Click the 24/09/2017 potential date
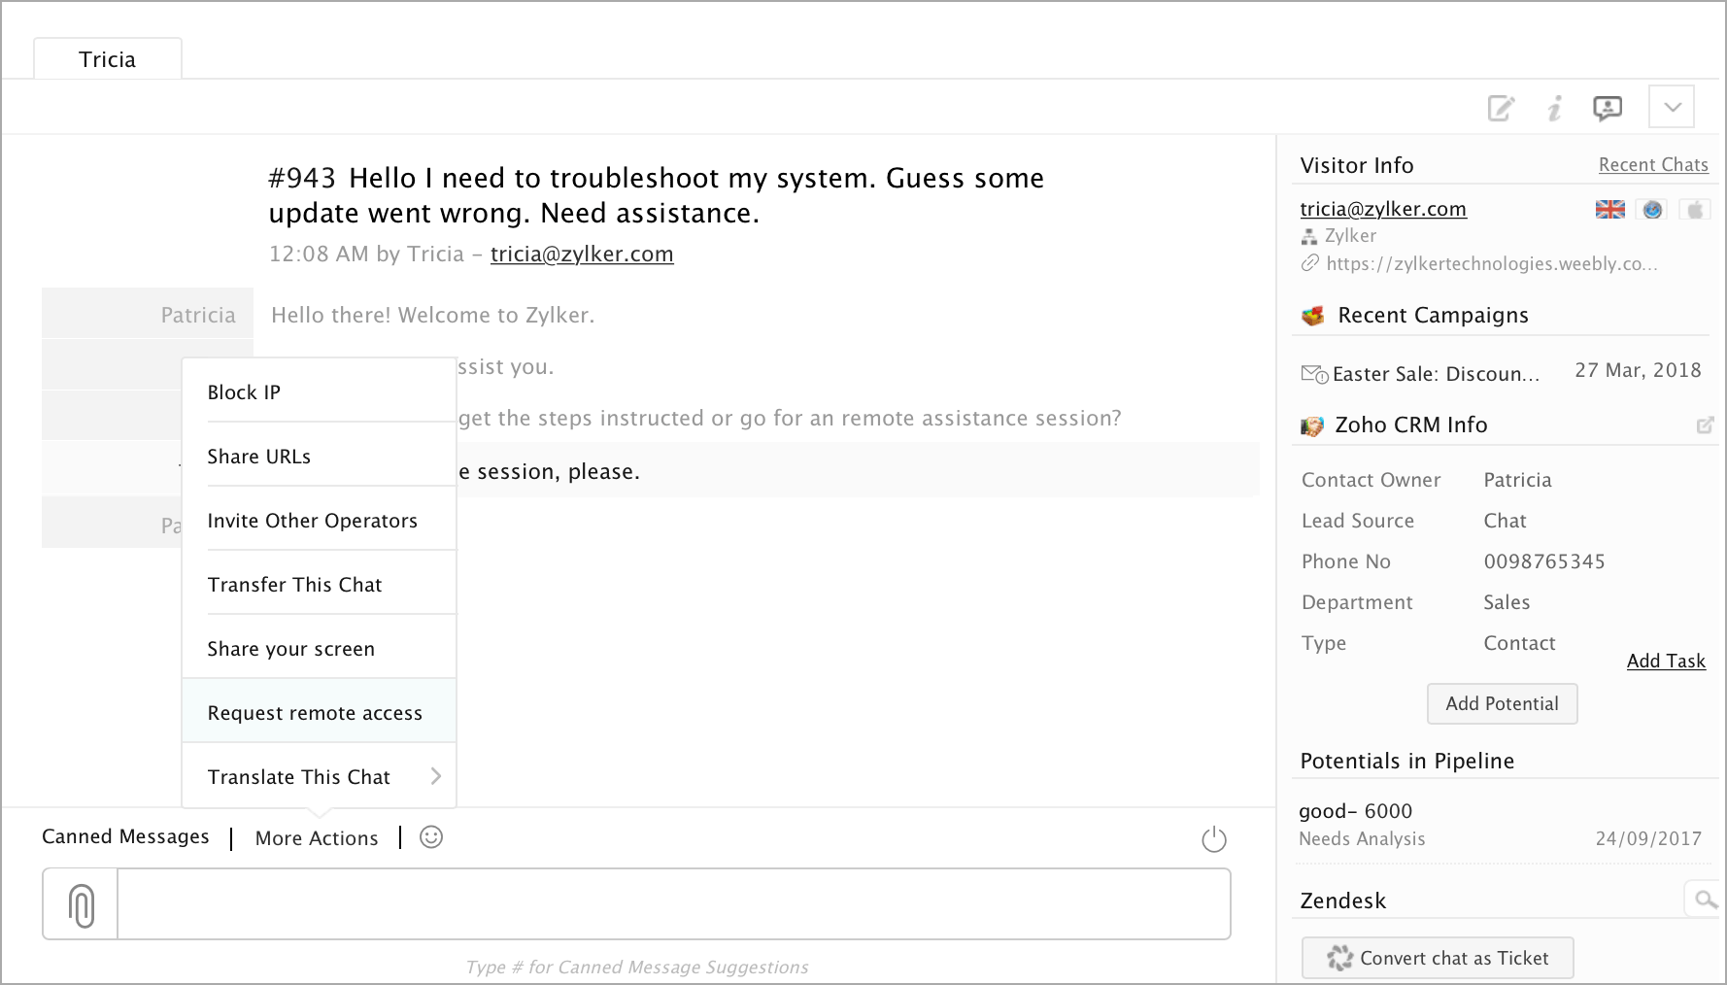The width and height of the screenshot is (1727, 985). point(1648,838)
